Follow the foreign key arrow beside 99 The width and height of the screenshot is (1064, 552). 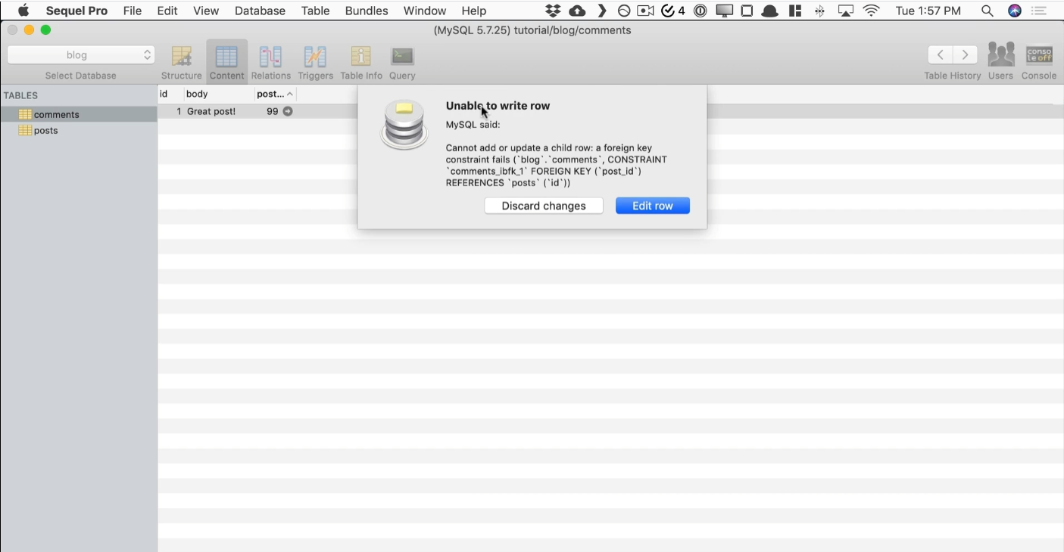tap(288, 111)
